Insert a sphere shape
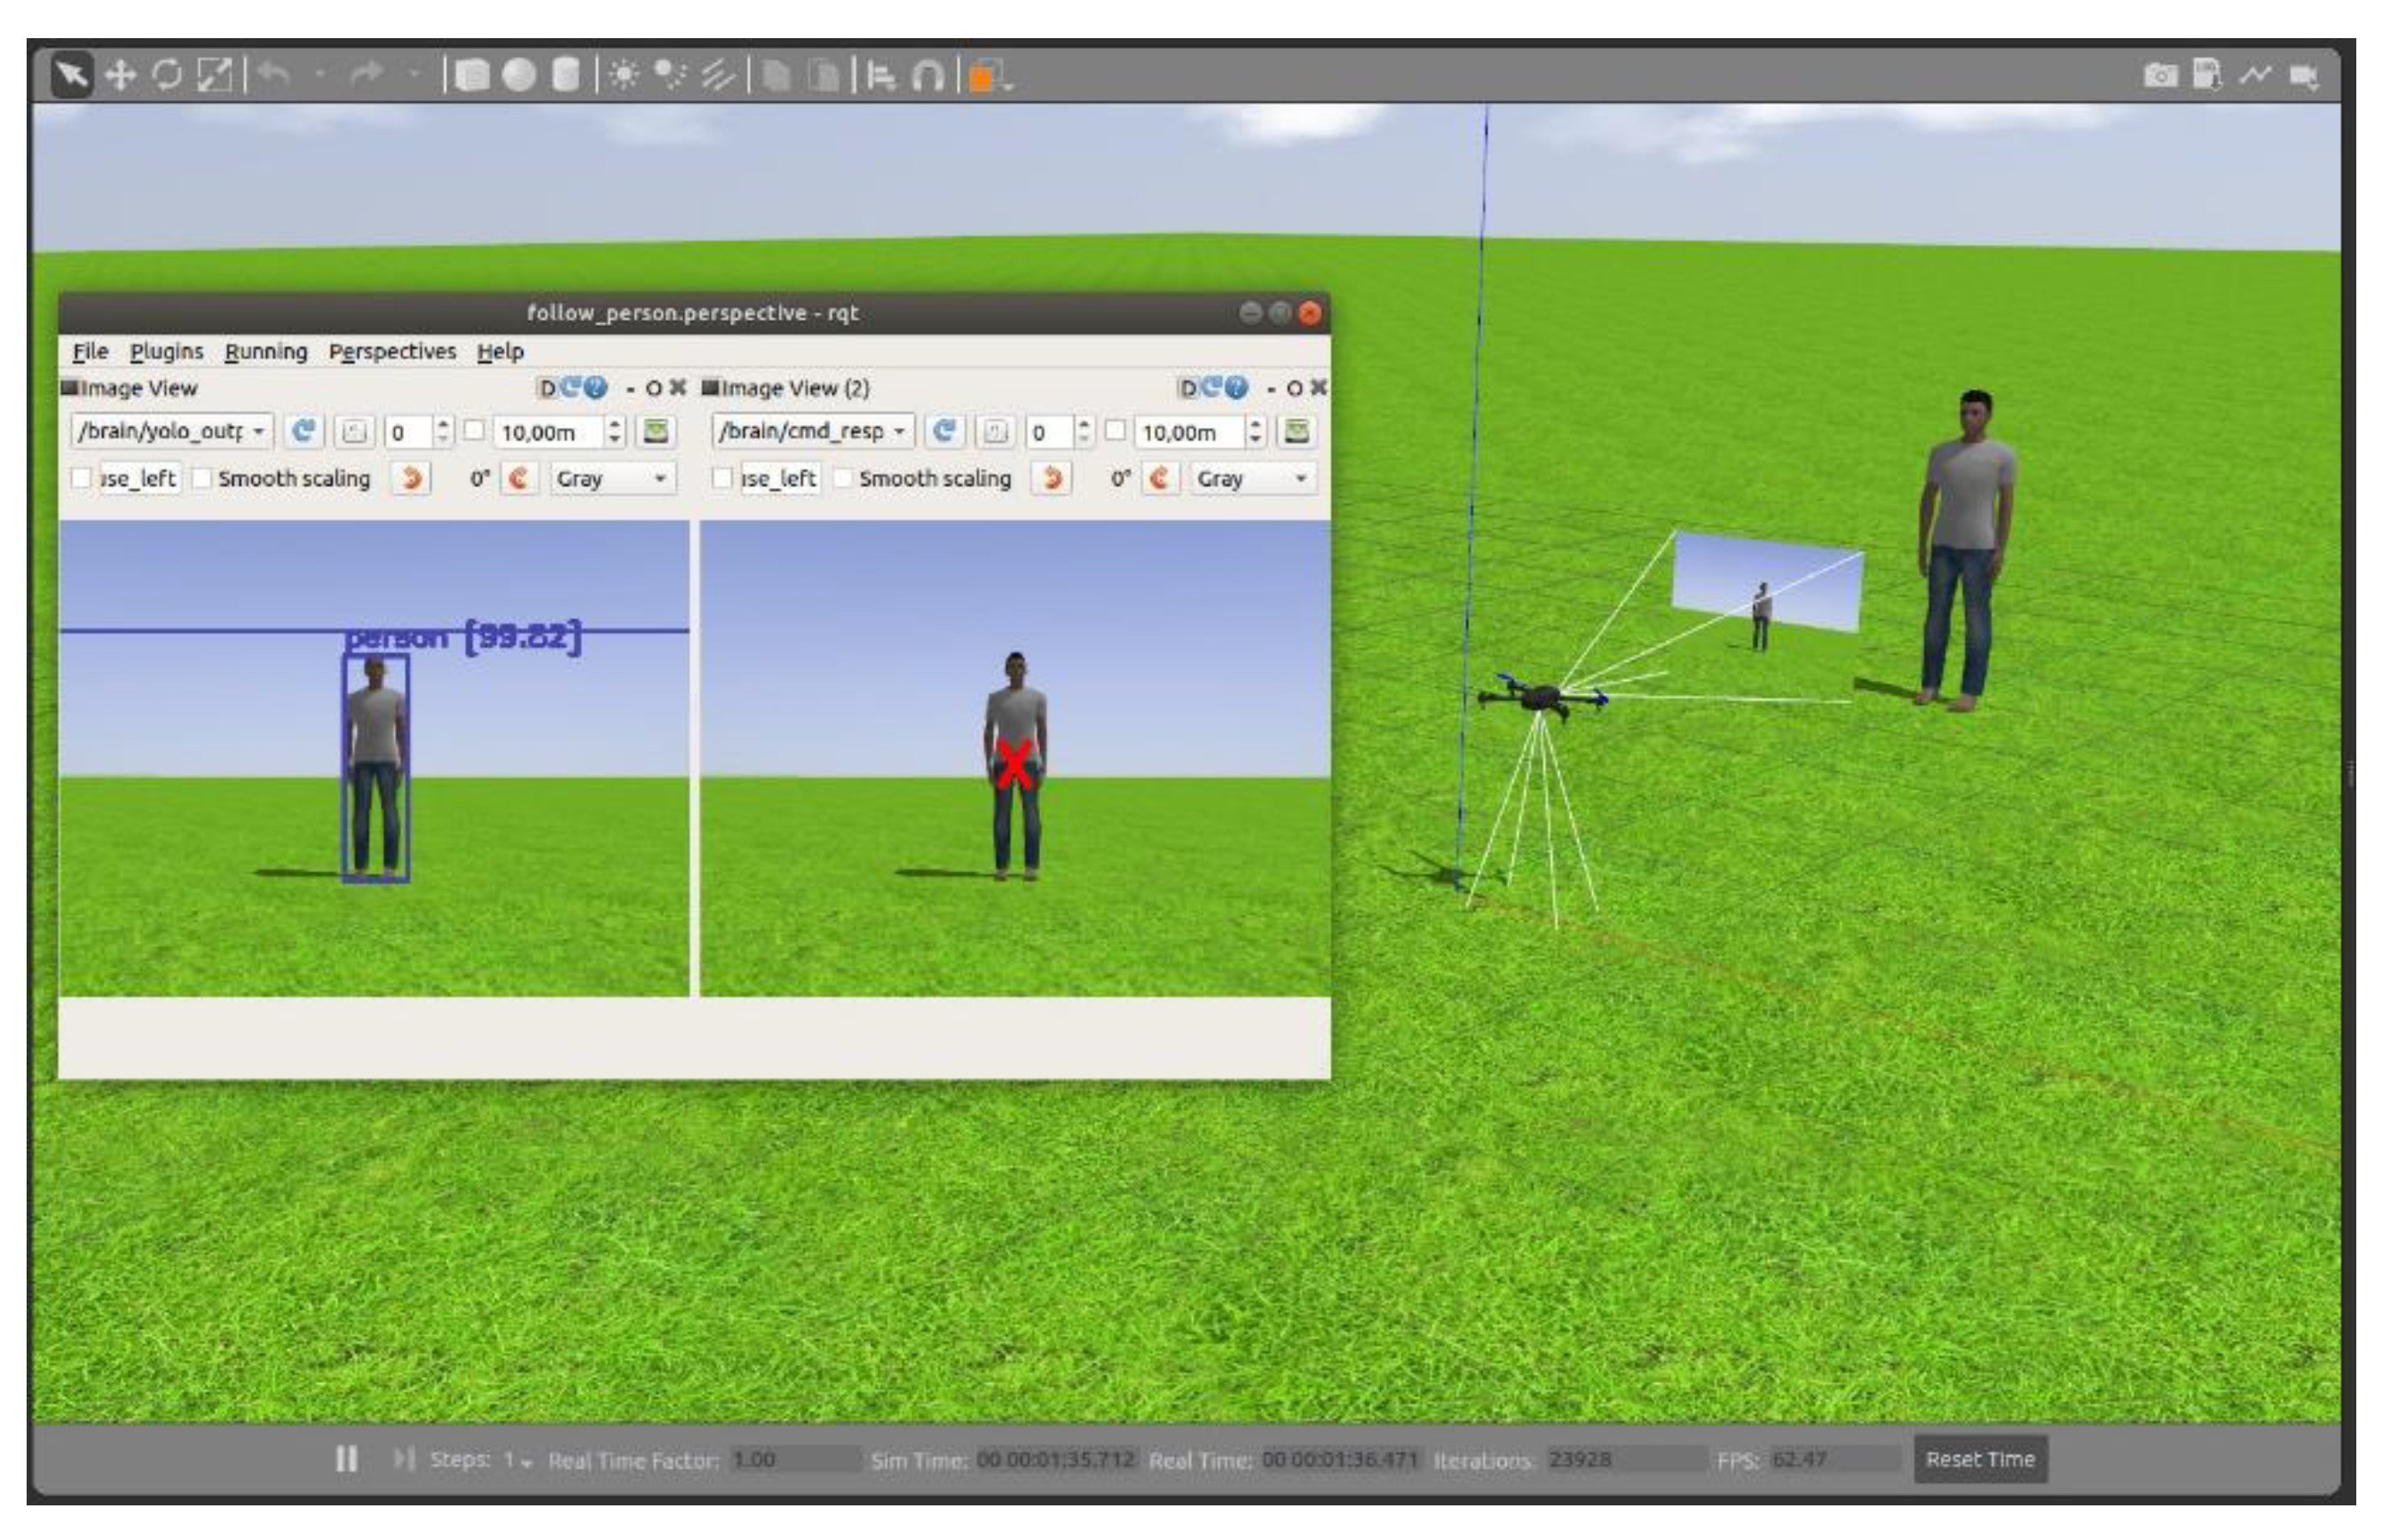2398x1540 pixels. tap(519, 75)
